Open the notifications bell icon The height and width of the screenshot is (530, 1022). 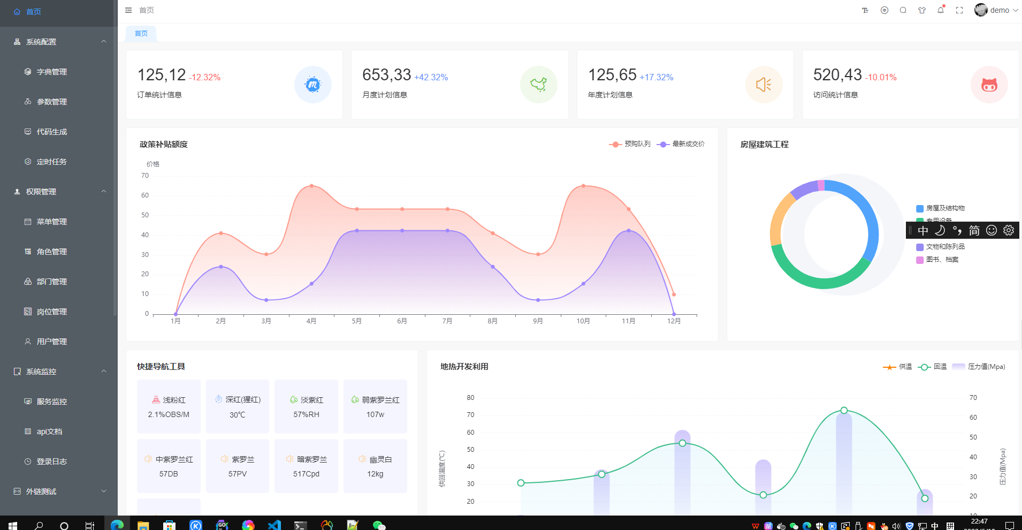click(x=941, y=10)
